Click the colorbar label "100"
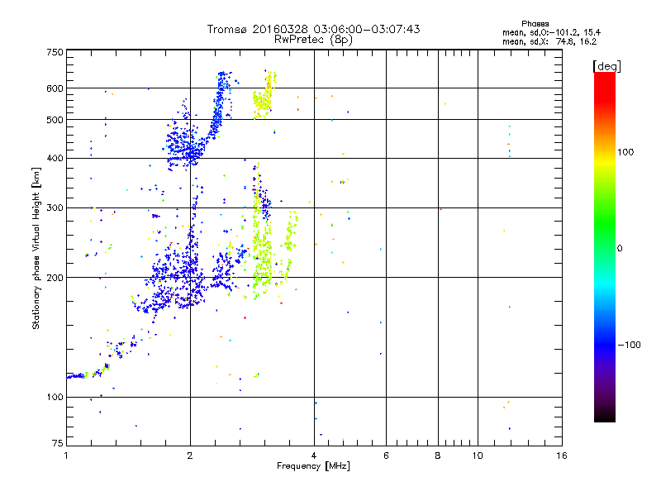Viewport: 661px width, 496px height. click(625, 152)
